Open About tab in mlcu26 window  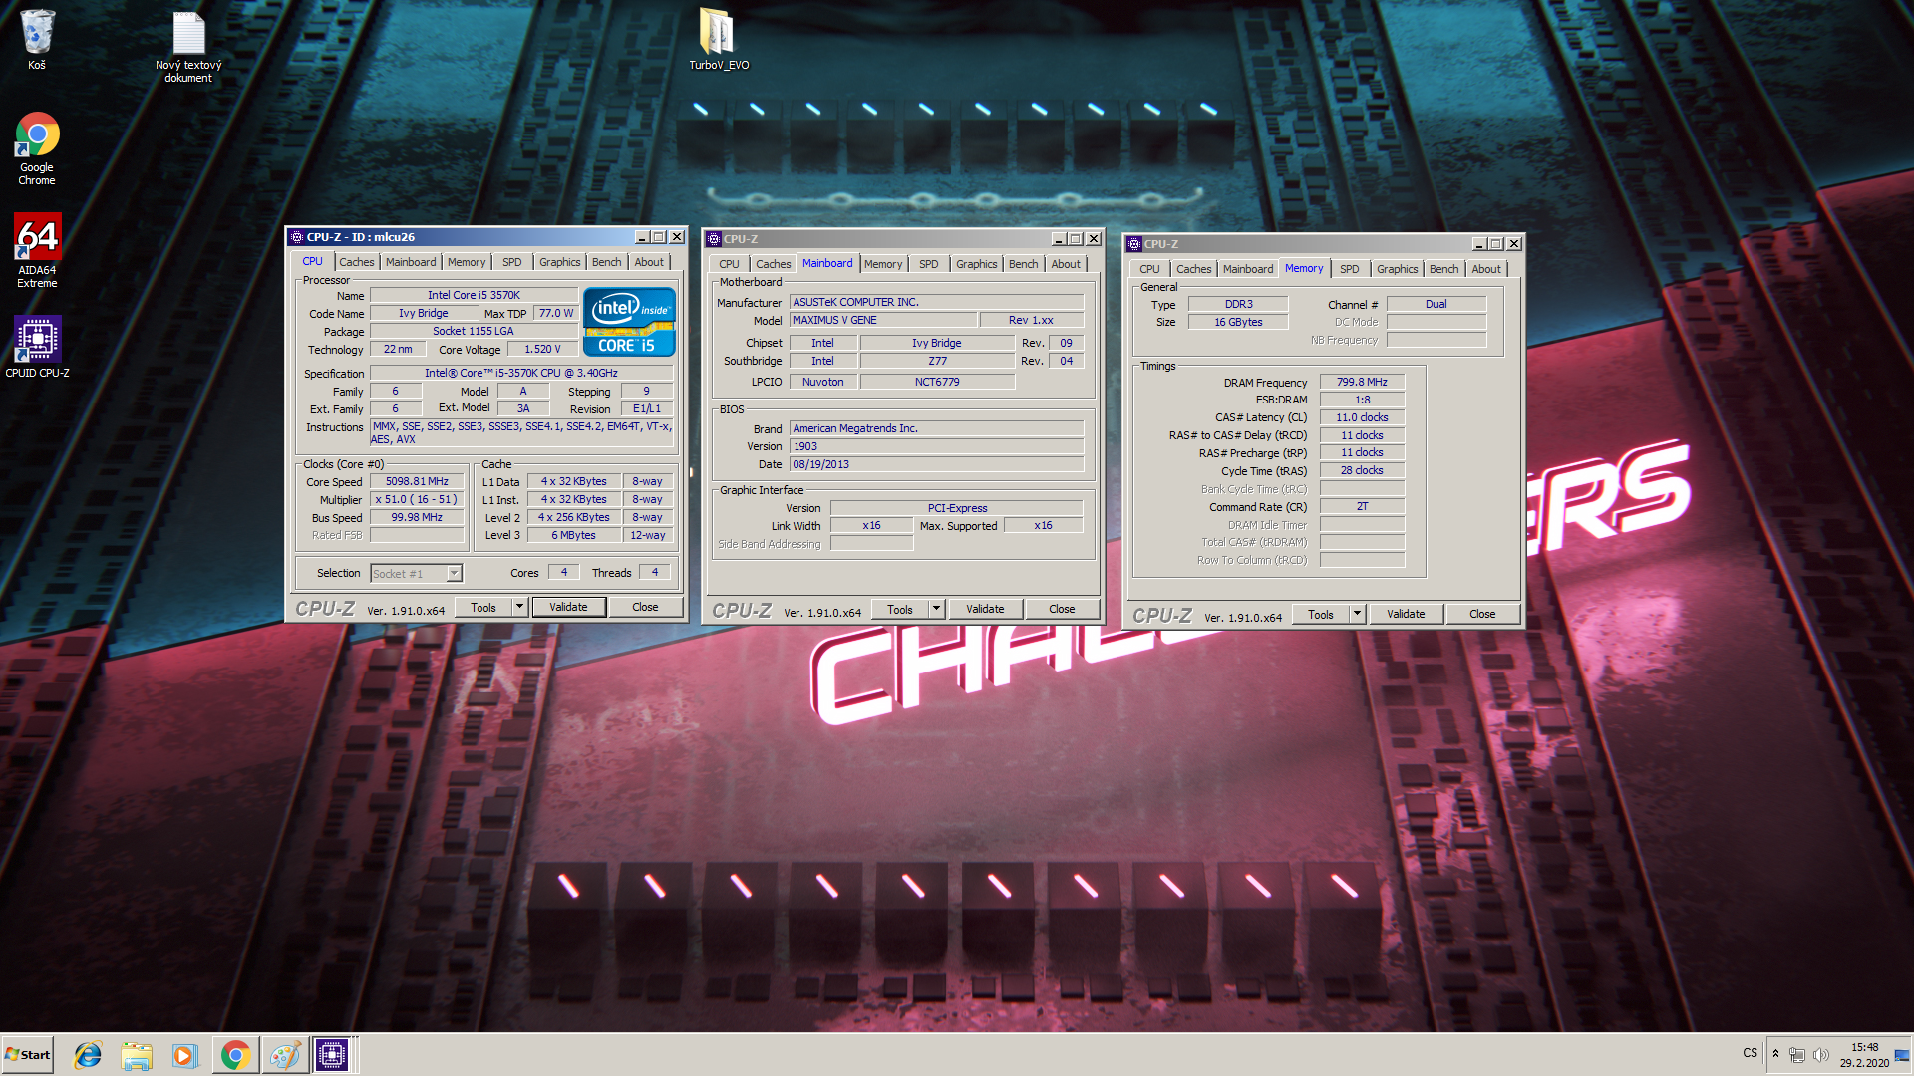[x=649, y=262]
